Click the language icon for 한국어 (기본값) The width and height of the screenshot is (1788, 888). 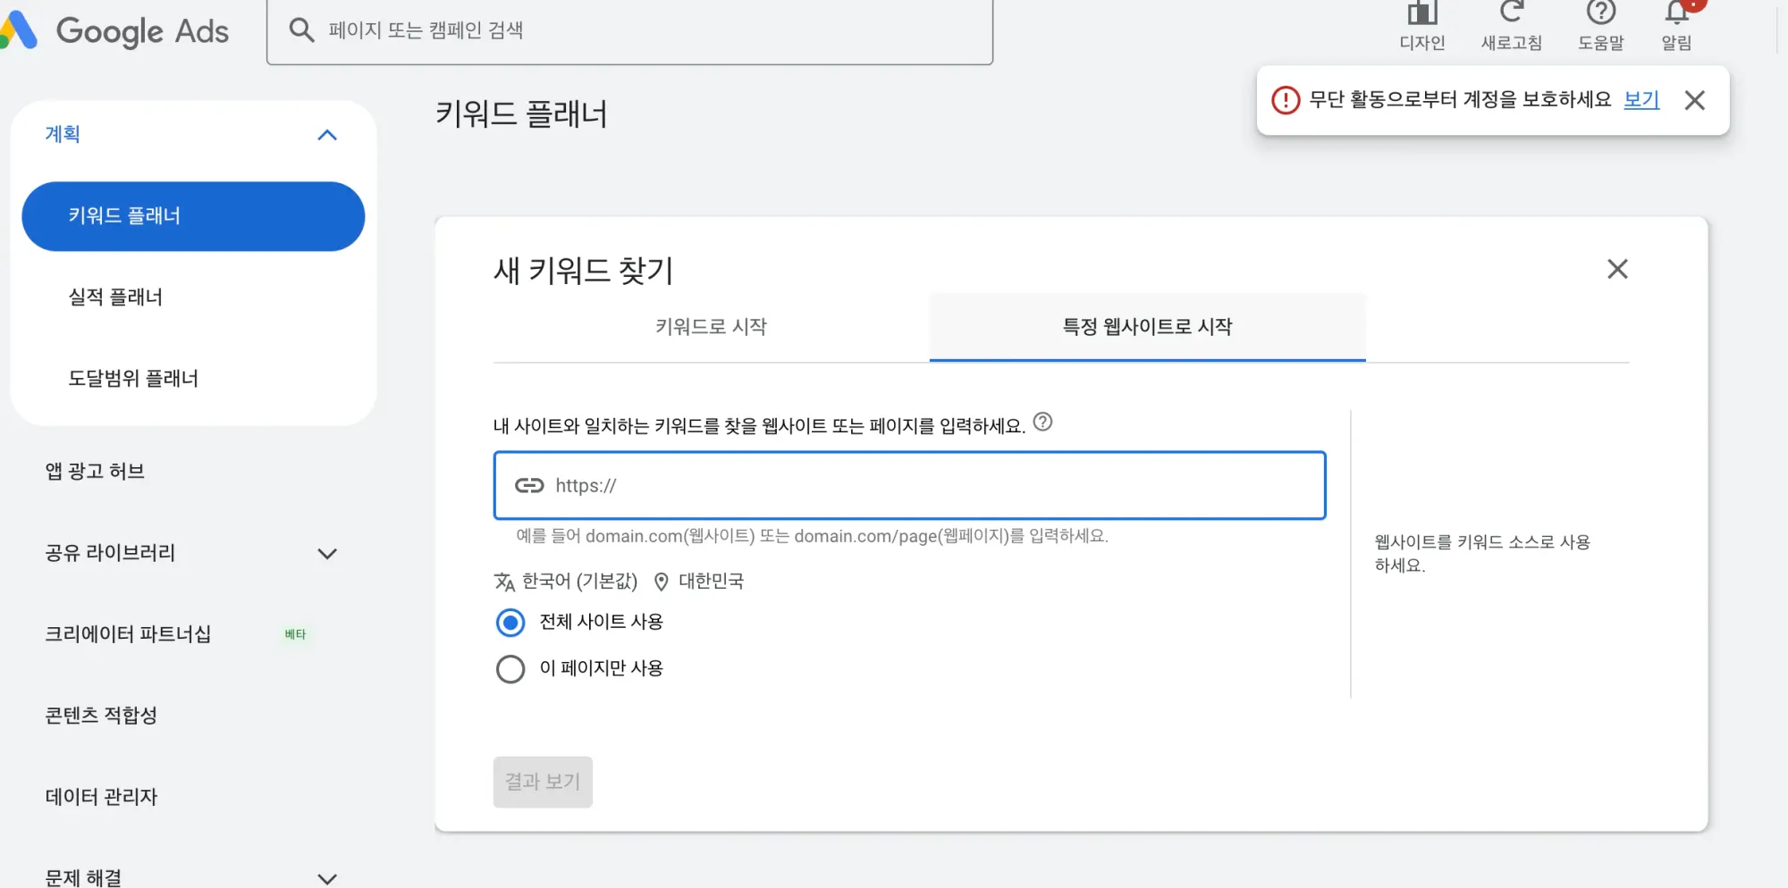click(x=504, y=582)
